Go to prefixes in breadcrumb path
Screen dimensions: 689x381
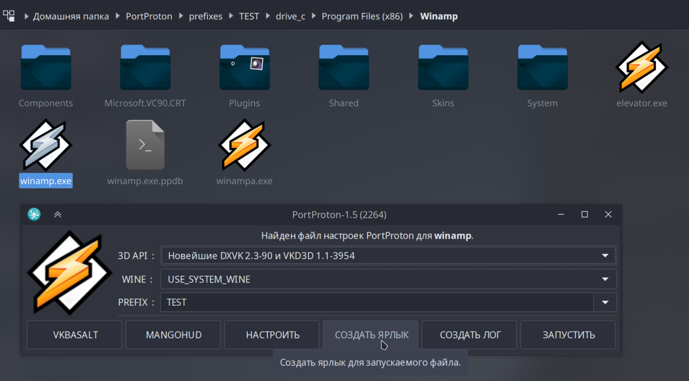(x=206, y=16)
